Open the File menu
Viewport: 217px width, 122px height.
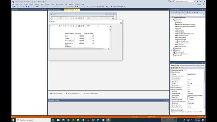(13, 4)
